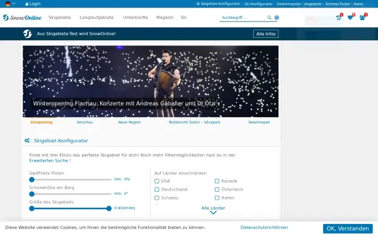
Task: Open the Schnee-Ticker link
Action: tap(338, 4)
